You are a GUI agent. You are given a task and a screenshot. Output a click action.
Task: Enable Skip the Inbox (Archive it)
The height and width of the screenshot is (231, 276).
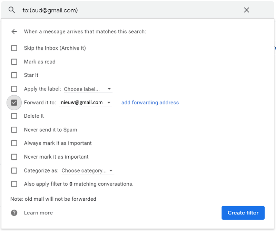click(x=14, y=48)
